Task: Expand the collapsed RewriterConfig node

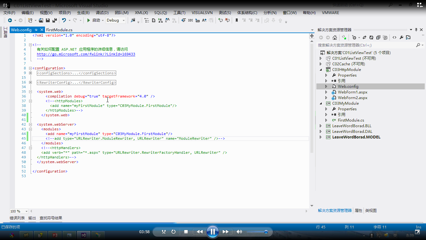Action: tap(30, 82)
